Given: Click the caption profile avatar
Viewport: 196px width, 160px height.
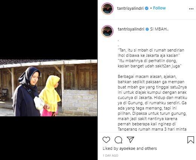Looking at the screenshot, I should point(107,31).
